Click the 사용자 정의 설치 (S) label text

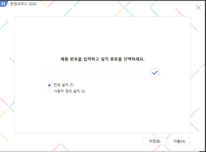[69, 91]
